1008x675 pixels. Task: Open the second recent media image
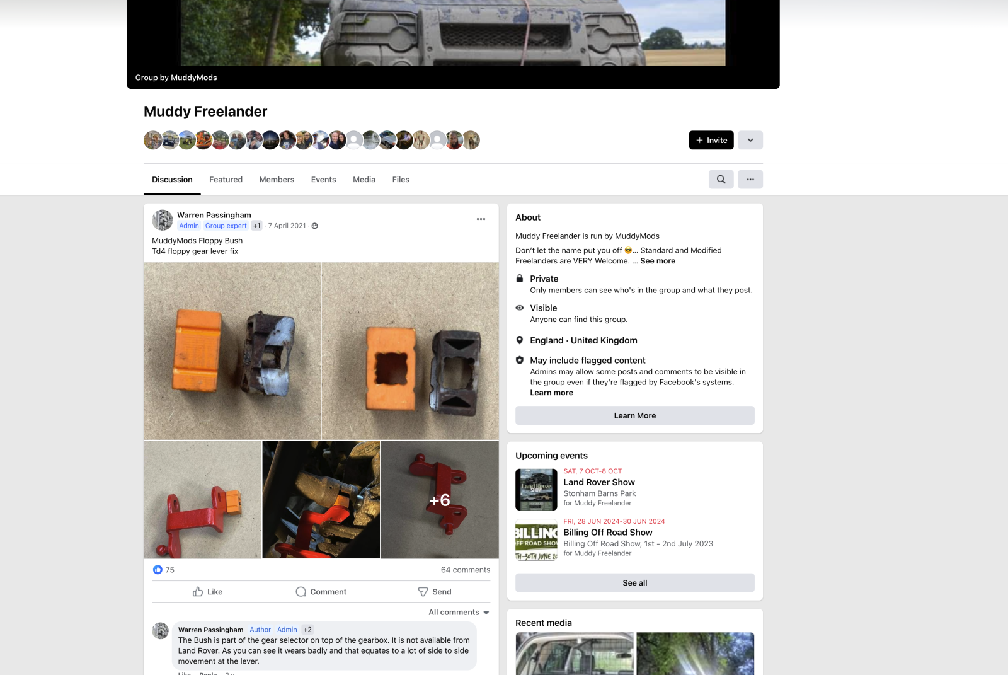pyautogui.click(x=696, y=654)
